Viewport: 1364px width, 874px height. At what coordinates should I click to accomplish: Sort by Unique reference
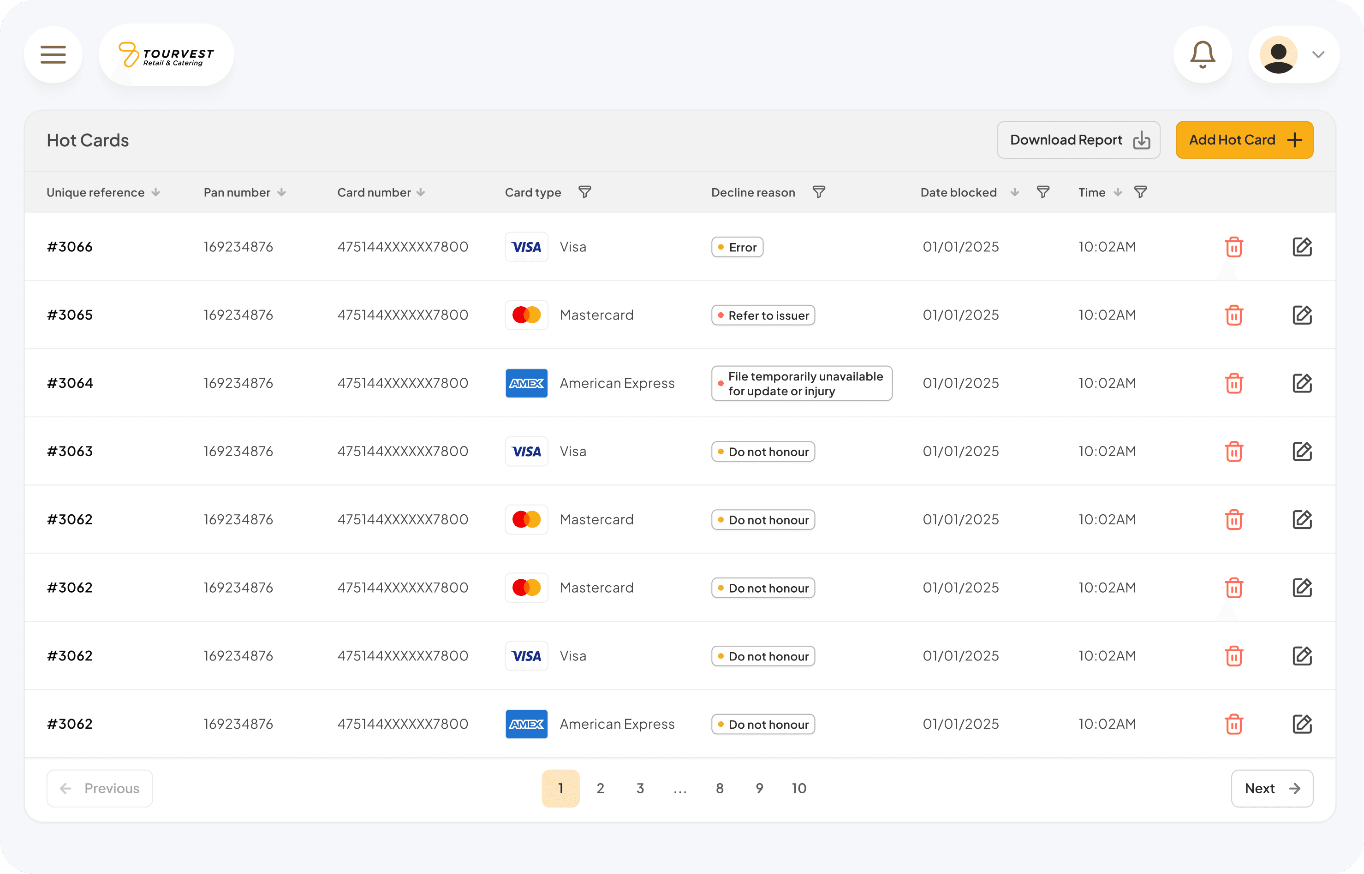pos(155,192)
